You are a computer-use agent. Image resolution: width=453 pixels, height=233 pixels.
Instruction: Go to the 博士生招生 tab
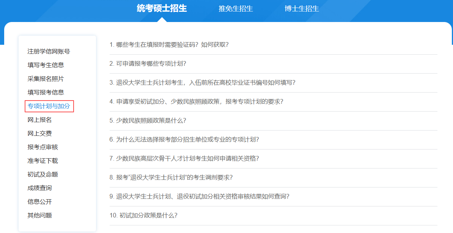302,9
